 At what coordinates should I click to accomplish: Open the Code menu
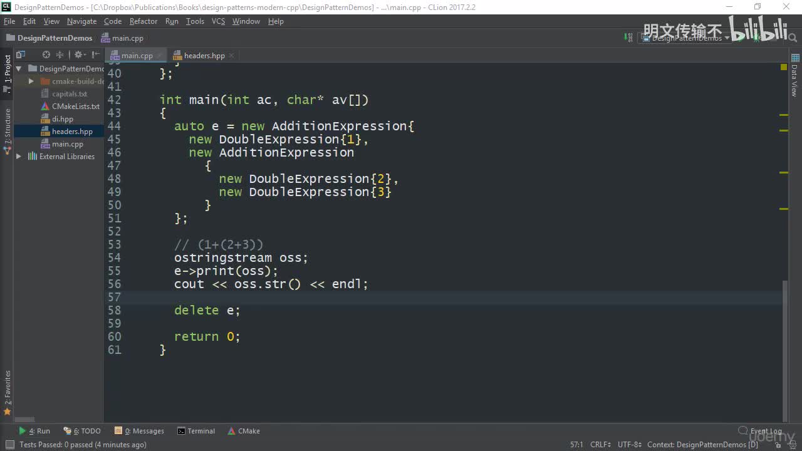(x=113, y=21)
